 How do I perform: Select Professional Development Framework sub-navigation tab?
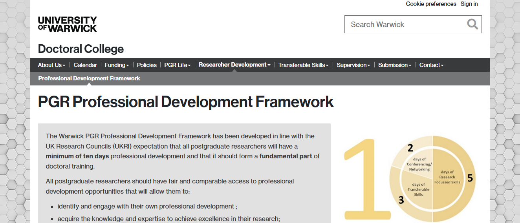click(x=89, y=78)
